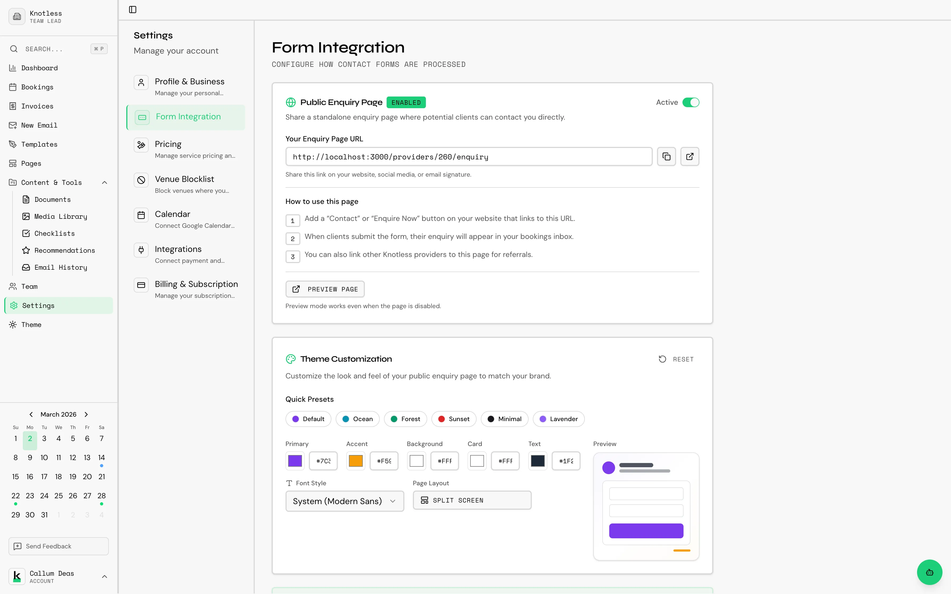Select the Integrations plug icon
Image resolution: width=951 pixels, height=594 pixels.
click(x=141, y=250)
